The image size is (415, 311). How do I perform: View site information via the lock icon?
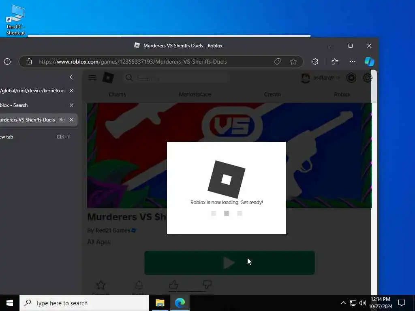[x=29, y=62]
